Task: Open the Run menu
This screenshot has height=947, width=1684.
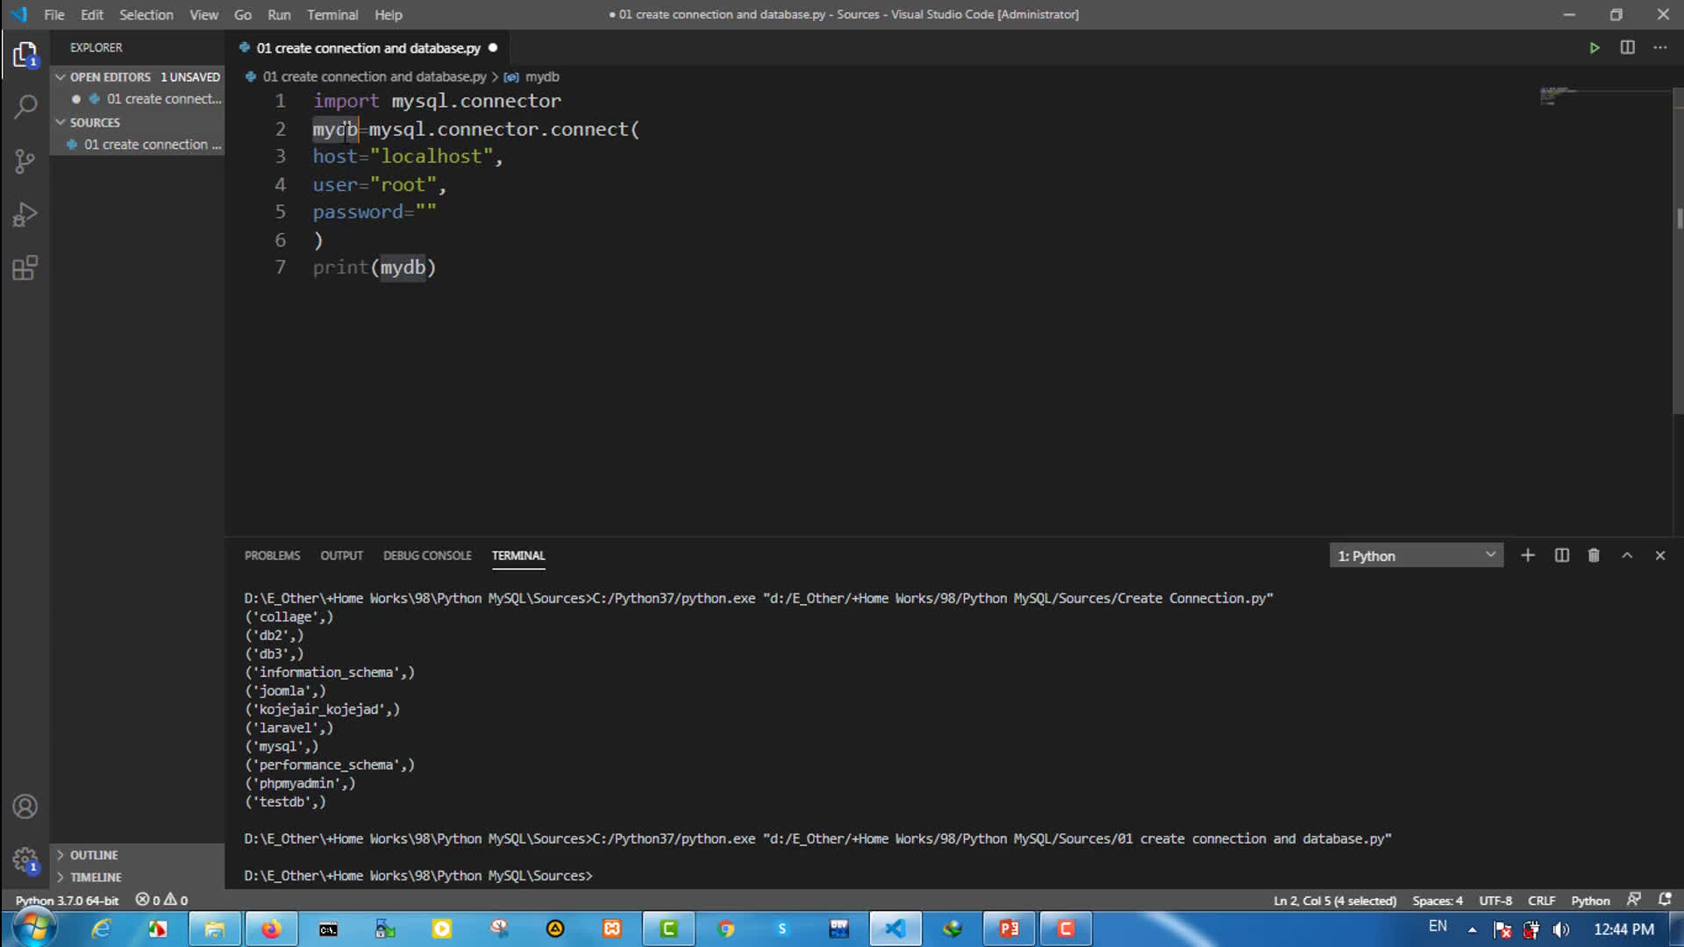Action: 279,14
